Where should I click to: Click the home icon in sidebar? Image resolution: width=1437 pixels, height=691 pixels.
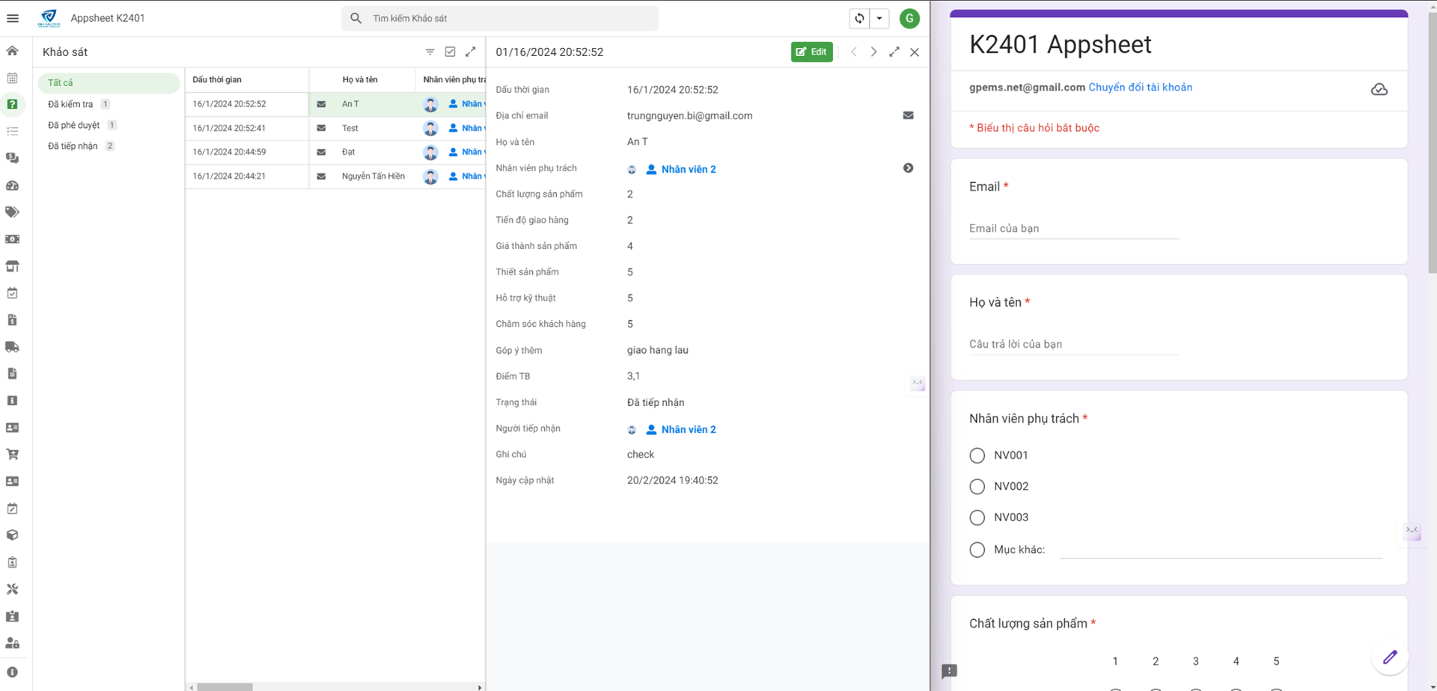pos(13,51)
